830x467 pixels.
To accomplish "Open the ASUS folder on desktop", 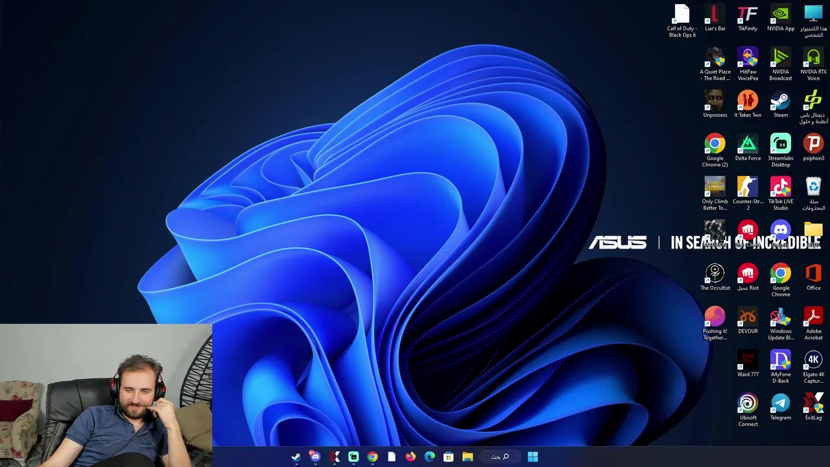I will point(813,234).
